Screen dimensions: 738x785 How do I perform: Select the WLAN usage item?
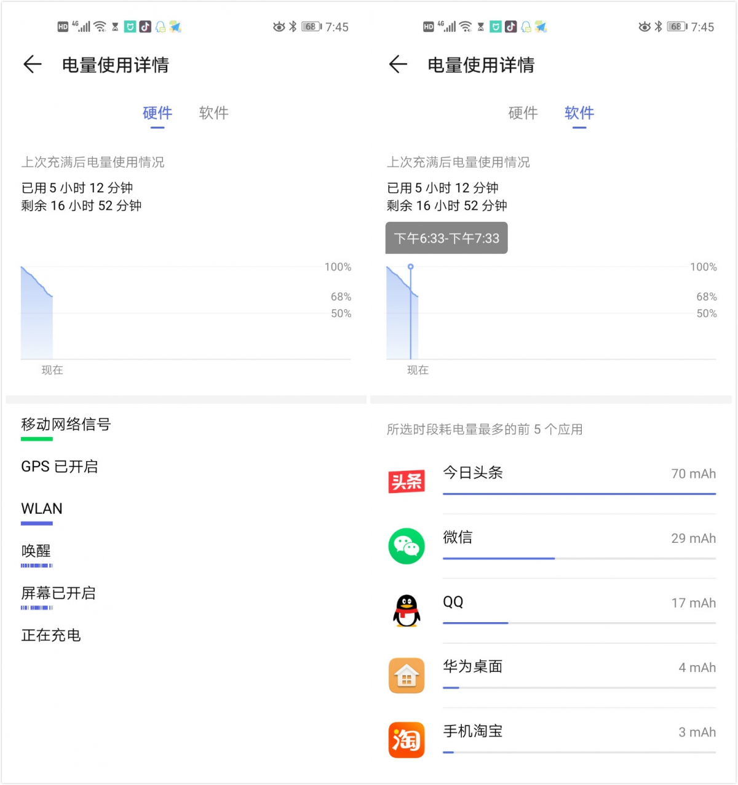click(41, 509)
